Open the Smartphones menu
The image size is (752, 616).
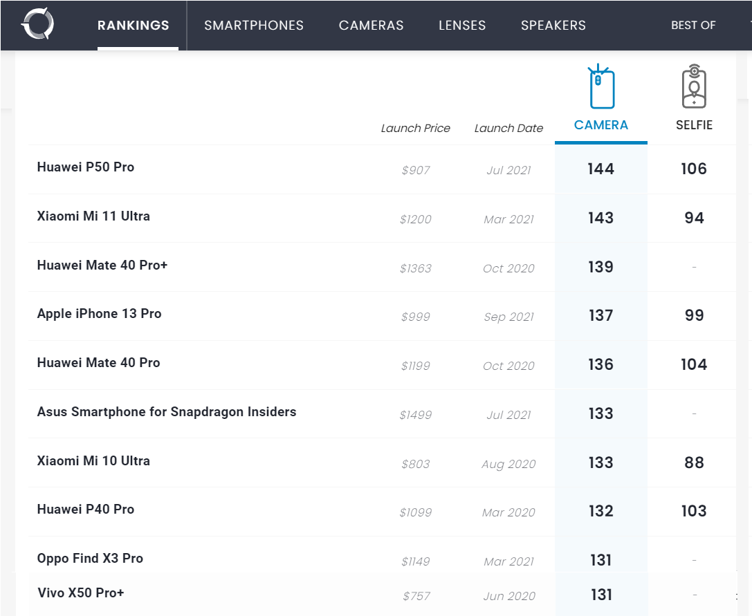point(254,26)
